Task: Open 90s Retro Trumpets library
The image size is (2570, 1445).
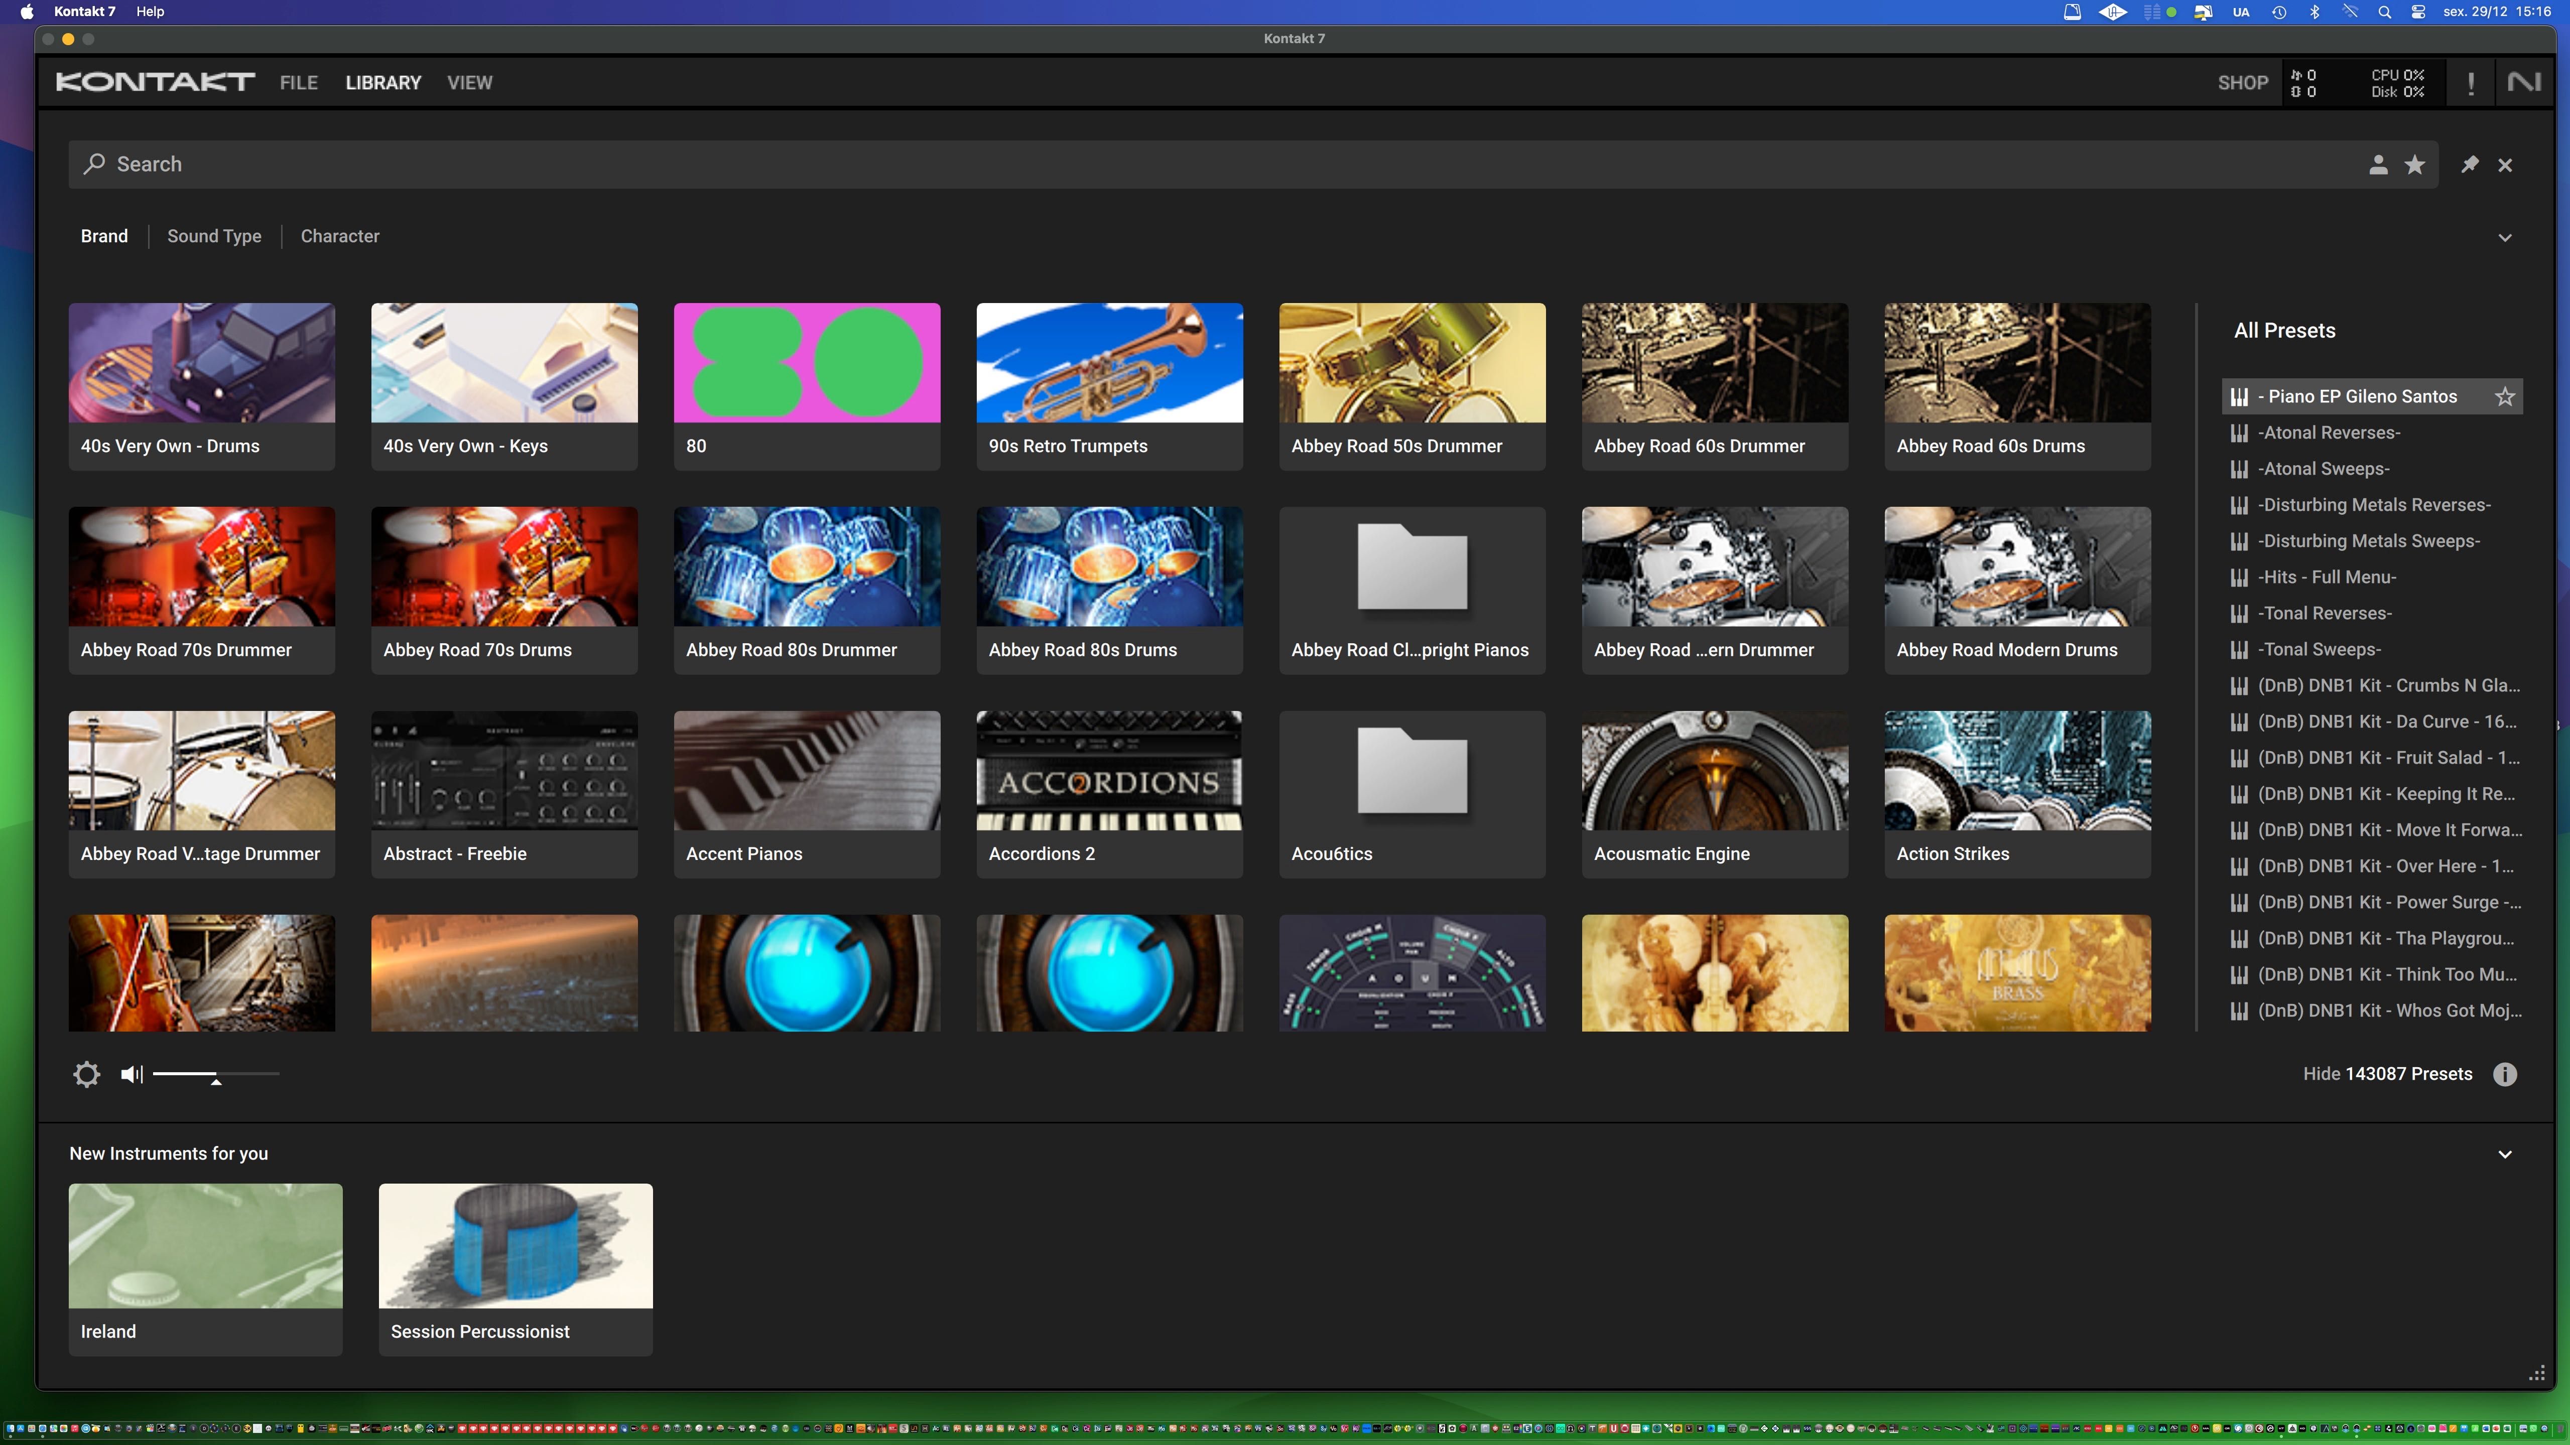Action: 1109,387
